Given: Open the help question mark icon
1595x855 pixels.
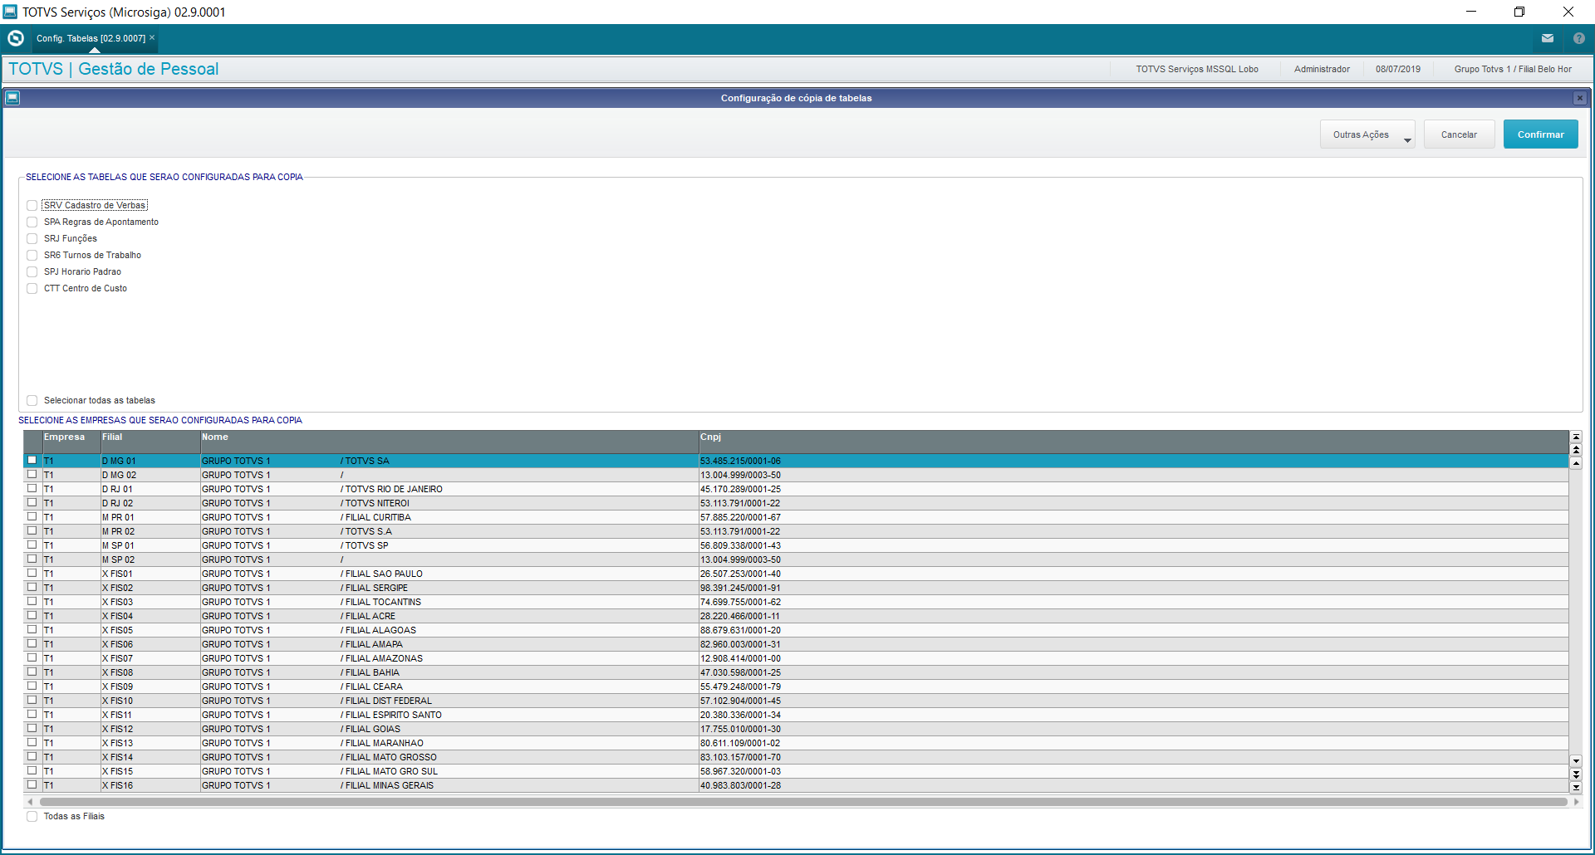Looking at the screenshot, I should [1579, 38].
